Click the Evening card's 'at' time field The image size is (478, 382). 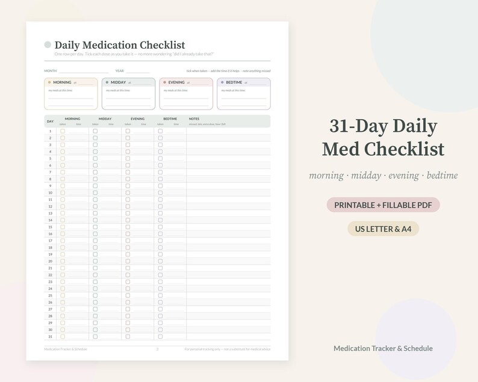point(200,83)
